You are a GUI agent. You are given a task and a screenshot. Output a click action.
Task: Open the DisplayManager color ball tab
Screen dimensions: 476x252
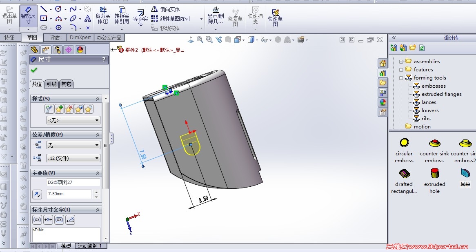click(x=80, y=50)
